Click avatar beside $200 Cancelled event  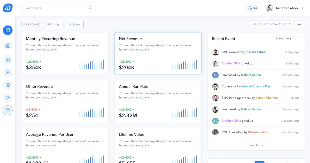coord(215,132)
